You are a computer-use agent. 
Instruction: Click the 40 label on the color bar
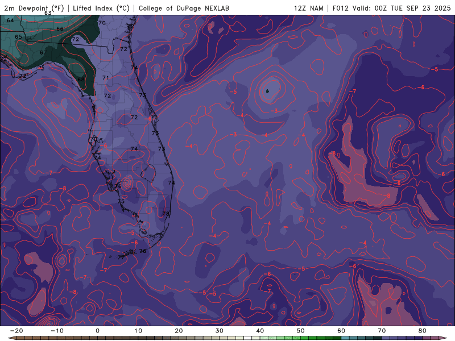pyautogui.click(x=260, y=331)
